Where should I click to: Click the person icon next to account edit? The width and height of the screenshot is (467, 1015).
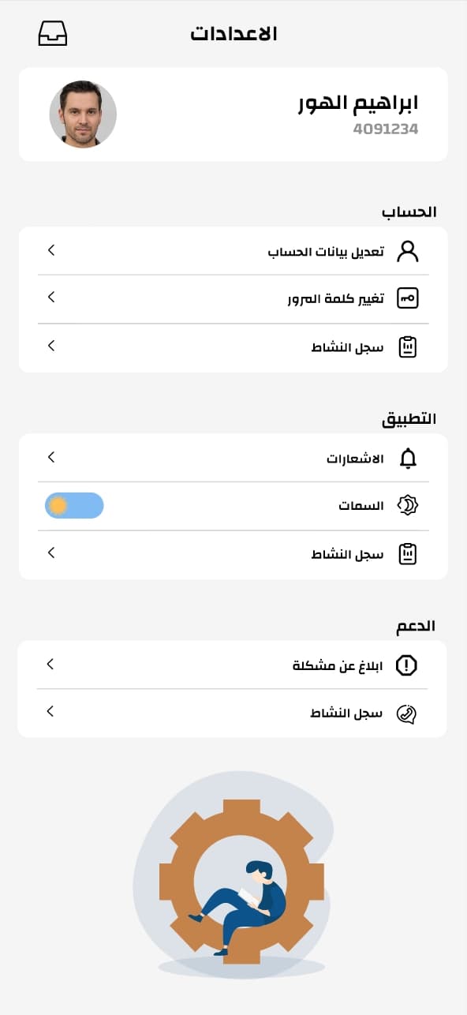tap(408, 251)
